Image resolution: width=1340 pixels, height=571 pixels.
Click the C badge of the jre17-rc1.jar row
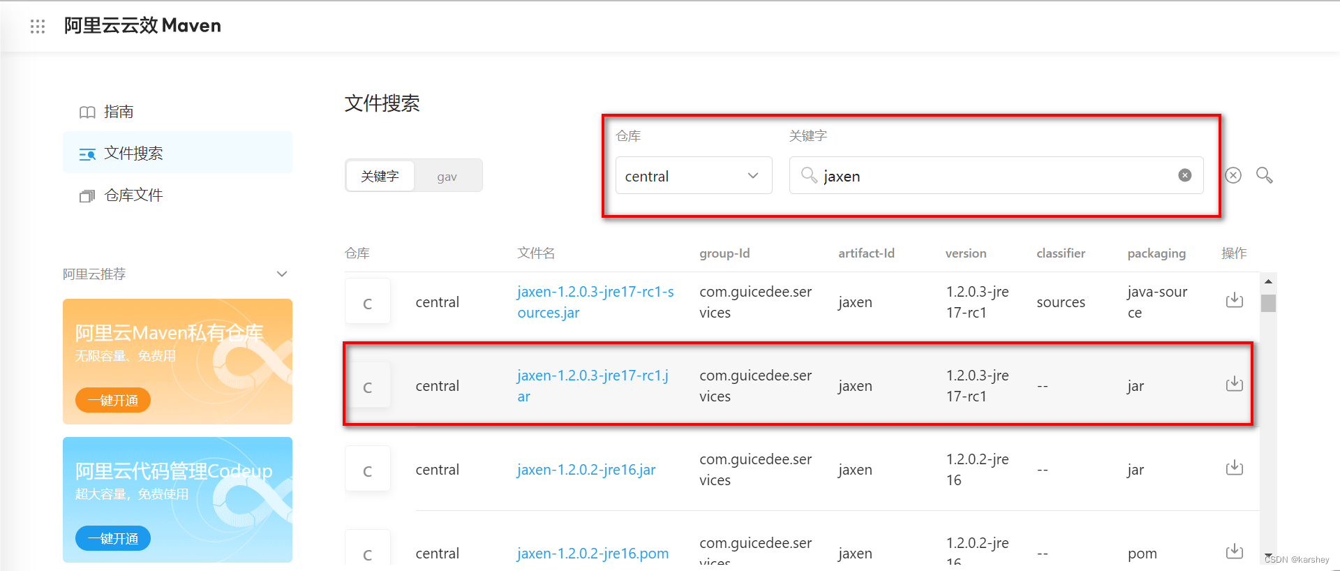coord(368,385)
